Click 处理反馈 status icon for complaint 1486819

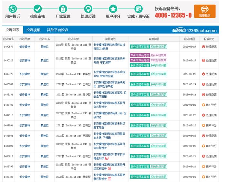[x=203, y=156]
